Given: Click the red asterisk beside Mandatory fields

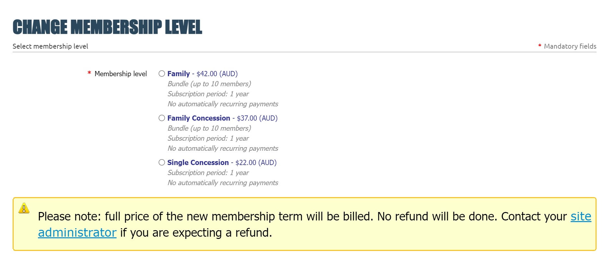Looking at the screenshot, I should click(x=540, y=46).
